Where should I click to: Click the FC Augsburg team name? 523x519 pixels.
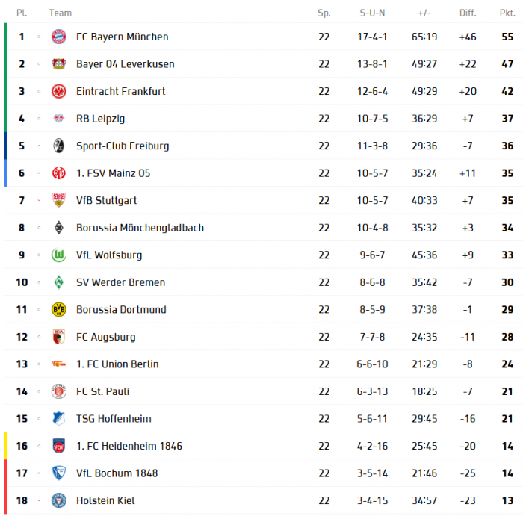point(106,337)
